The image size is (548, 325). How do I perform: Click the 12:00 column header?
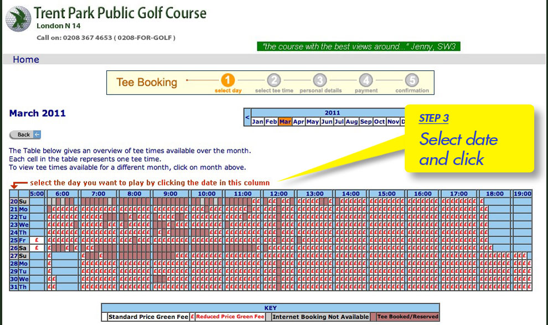pos(278,194)
